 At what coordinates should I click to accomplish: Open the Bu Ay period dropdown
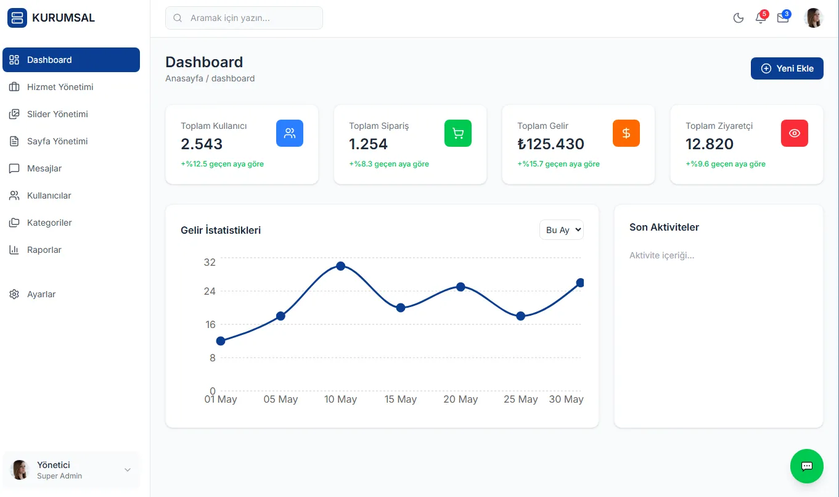(x=561, y=230)
